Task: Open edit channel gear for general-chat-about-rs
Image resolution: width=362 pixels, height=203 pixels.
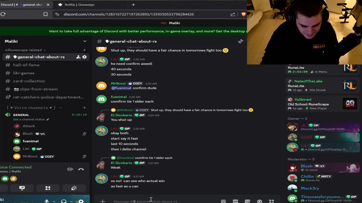Action: [84, 57]
